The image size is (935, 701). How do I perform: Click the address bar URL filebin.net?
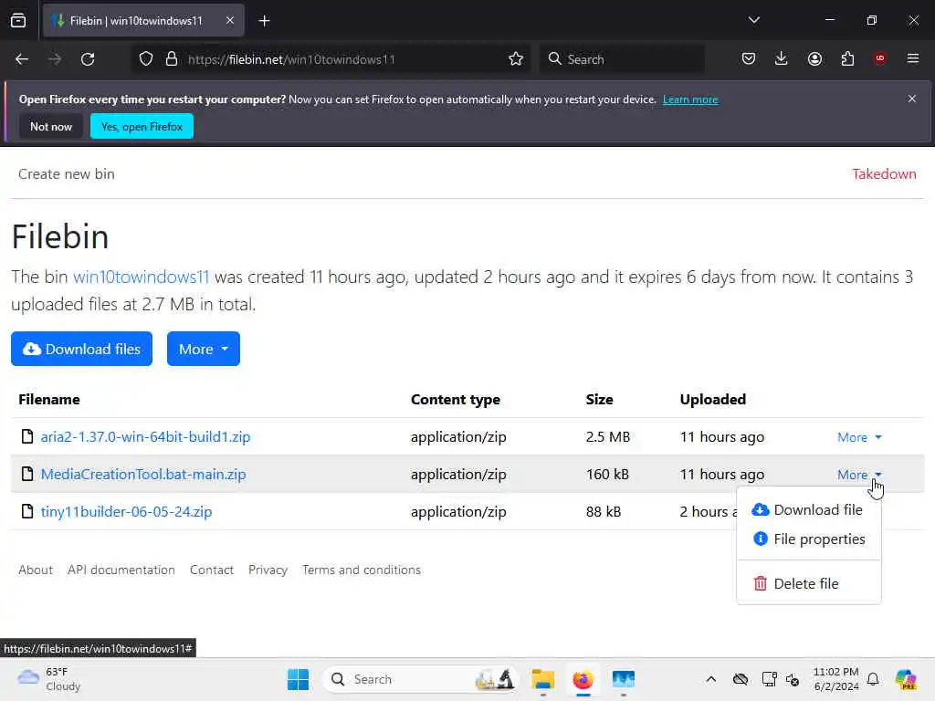tap(291, 59)
